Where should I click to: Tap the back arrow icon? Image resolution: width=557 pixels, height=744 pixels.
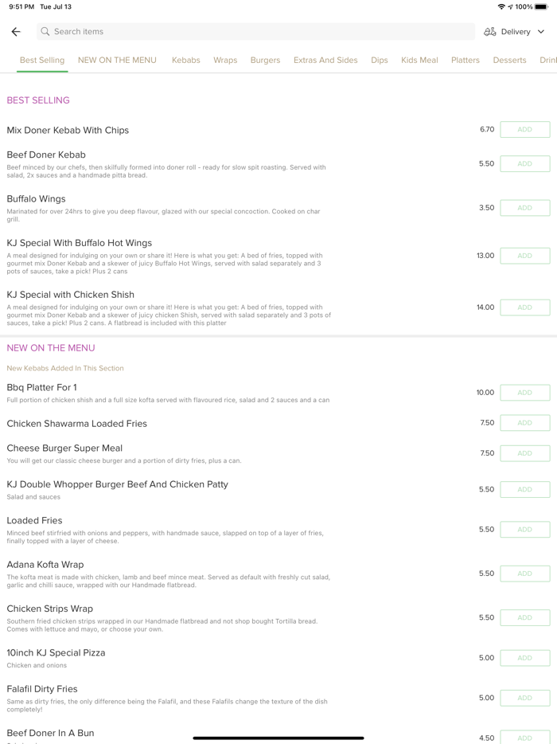click(16, 32)
